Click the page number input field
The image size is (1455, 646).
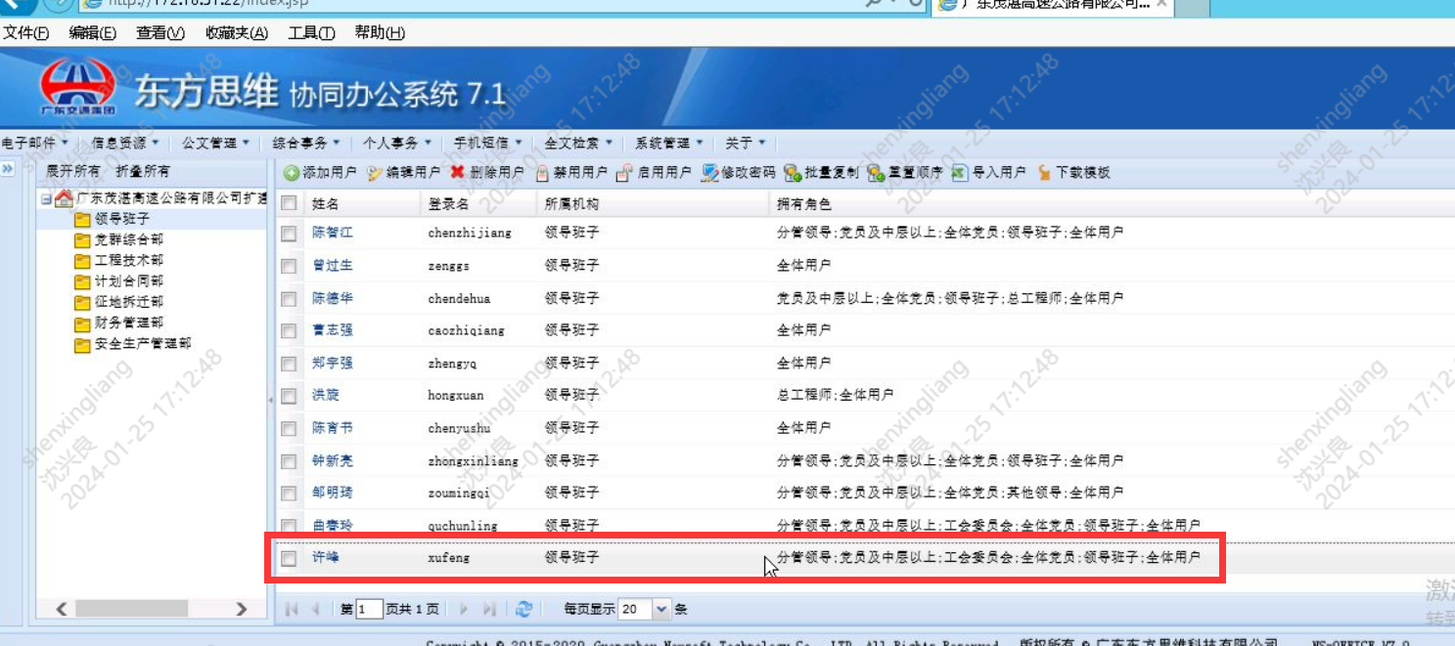[x=369, y=609]
